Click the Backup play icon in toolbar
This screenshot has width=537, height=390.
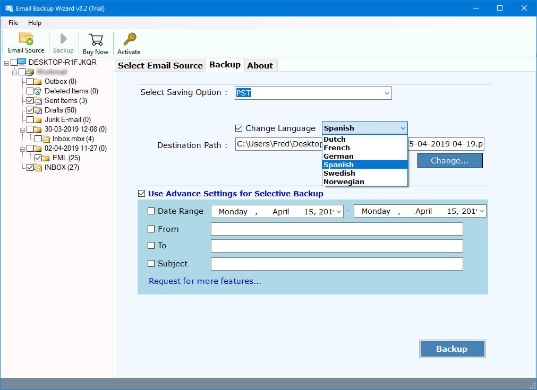(x=63, y=39)
